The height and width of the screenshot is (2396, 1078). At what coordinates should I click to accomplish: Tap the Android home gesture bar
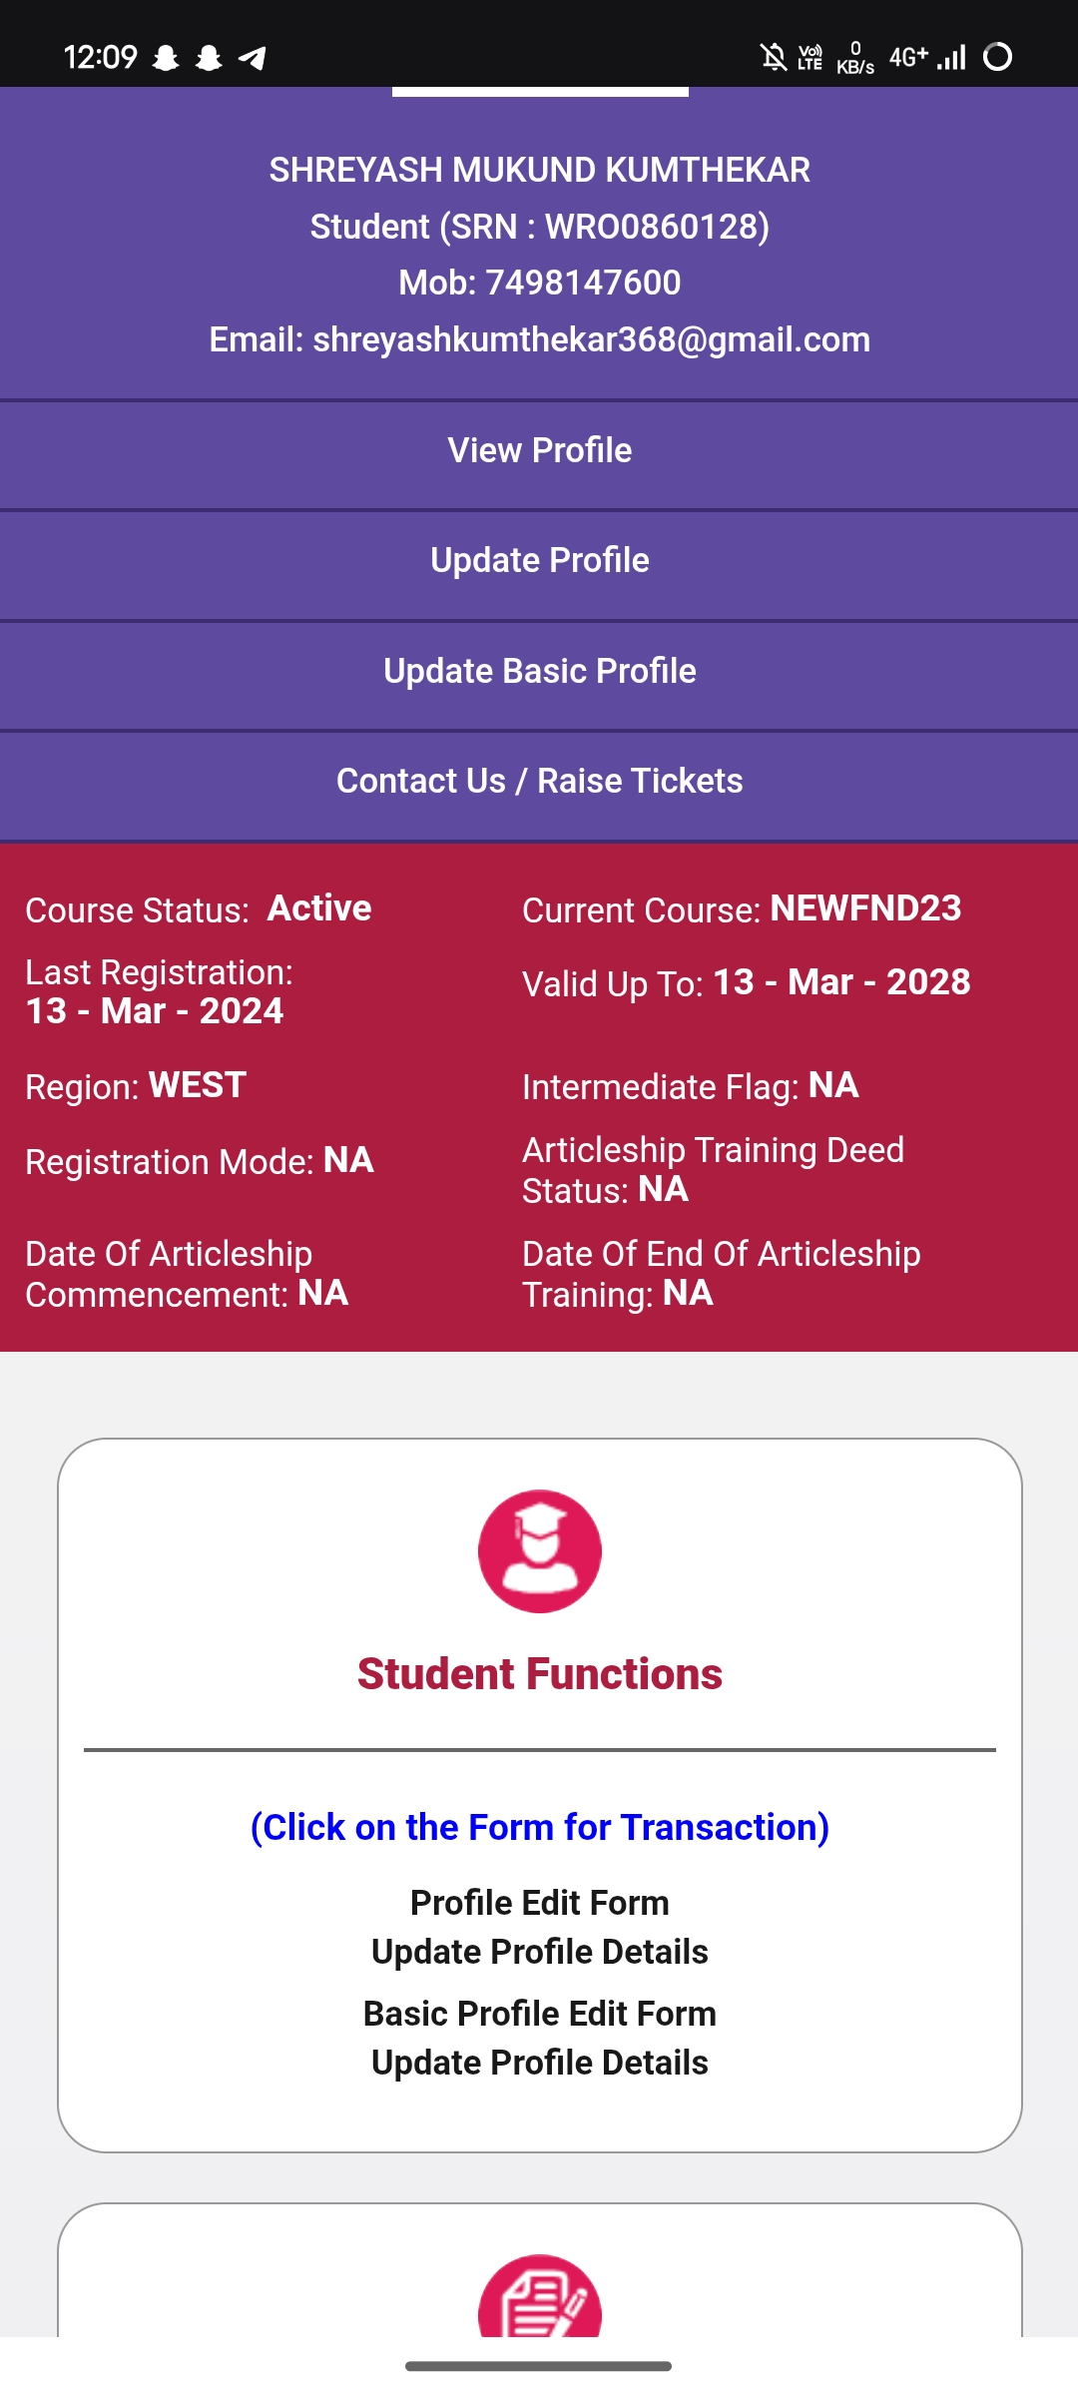coord(539,2366)
